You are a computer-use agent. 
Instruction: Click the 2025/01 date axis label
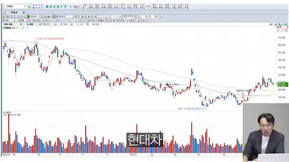133,155
